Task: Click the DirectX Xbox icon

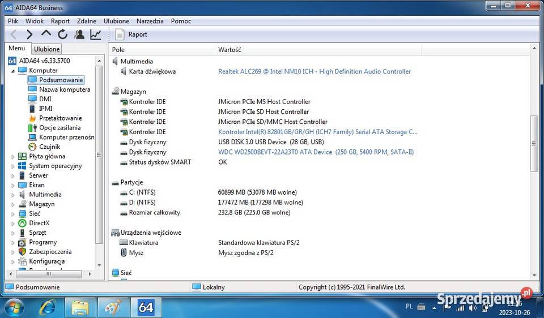Action: 22,223
